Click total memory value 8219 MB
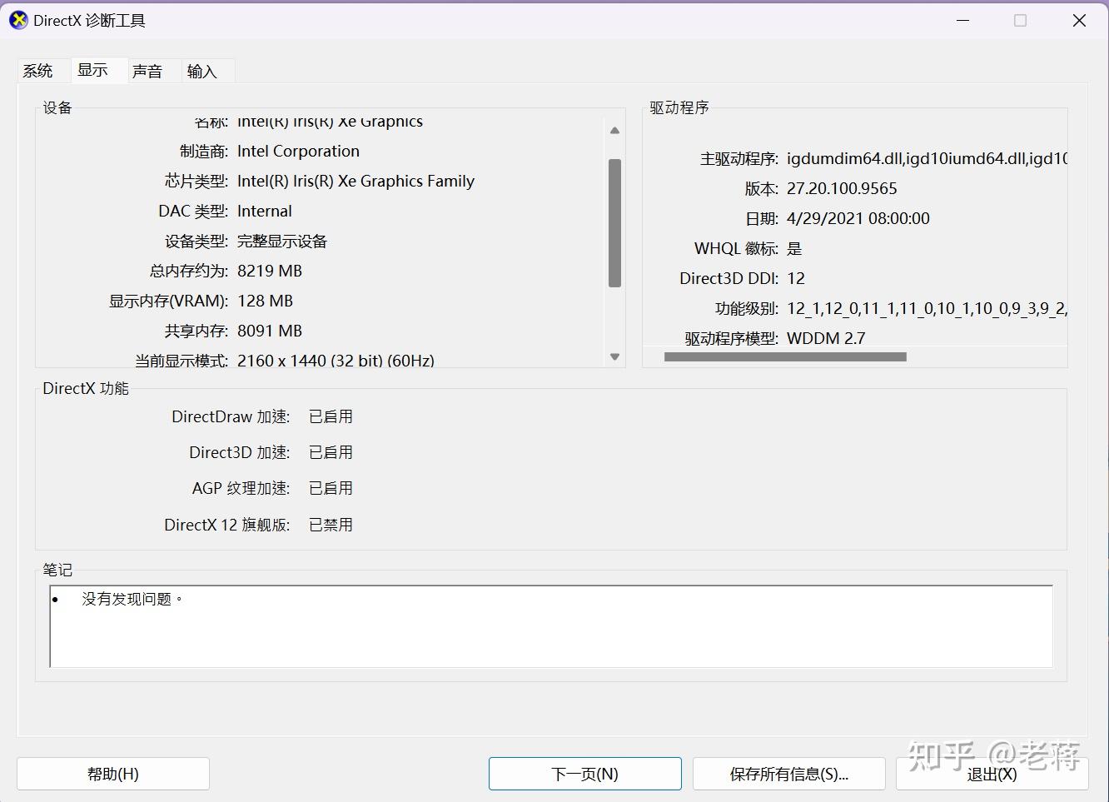1109x802 pixels. coord(270,271)
